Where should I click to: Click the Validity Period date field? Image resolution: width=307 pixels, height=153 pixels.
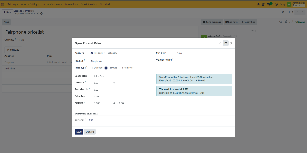(204, 60)
